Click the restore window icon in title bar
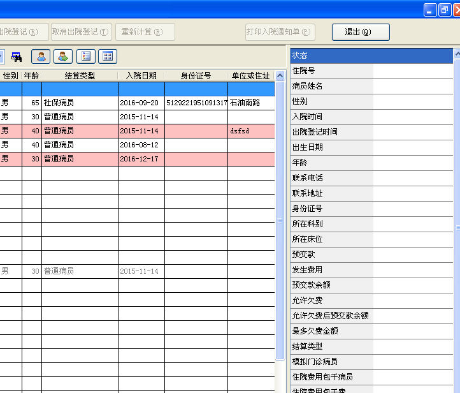This screenshot has height=393, width=460. tap(445, 10)
